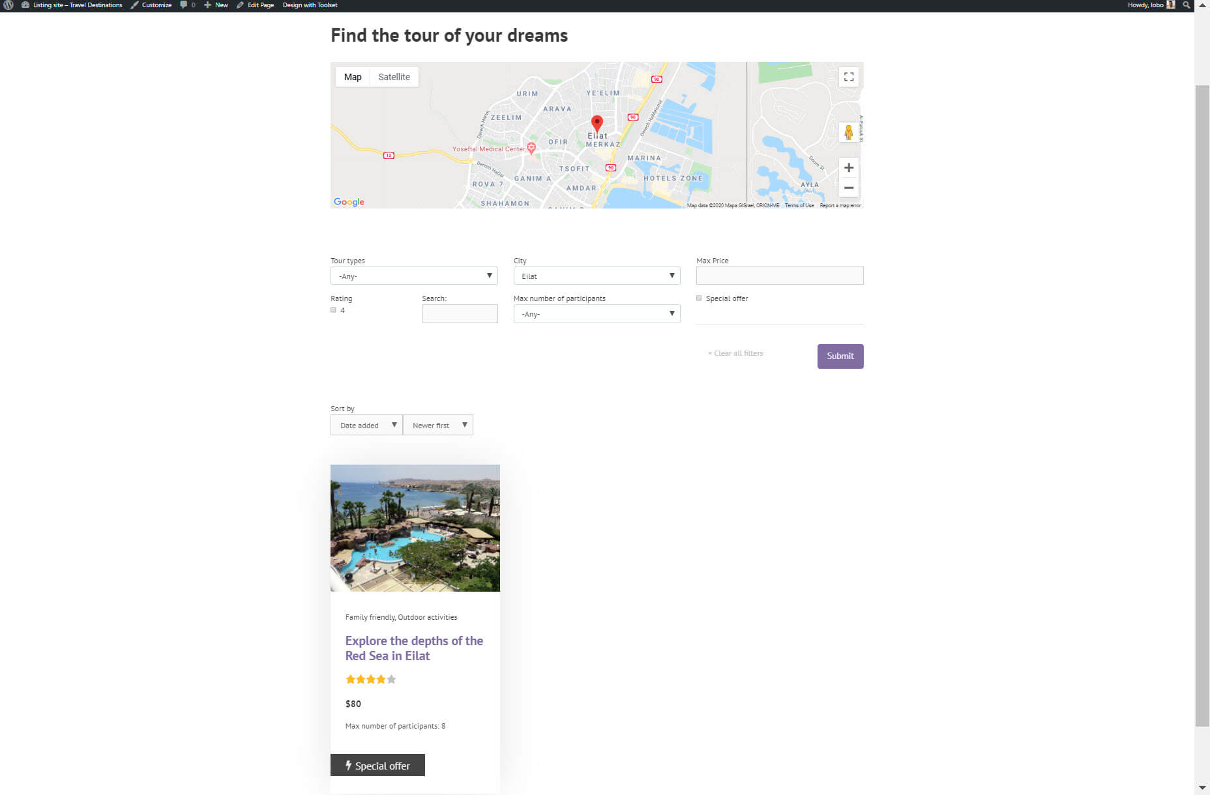Click the "HOTELS ZONE" map label
Screen dimensions: 1210x795
tap(673, 178)
